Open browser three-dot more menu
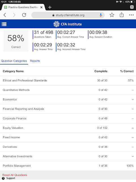This screenshot has width=136, height=182. coord(131,15)
